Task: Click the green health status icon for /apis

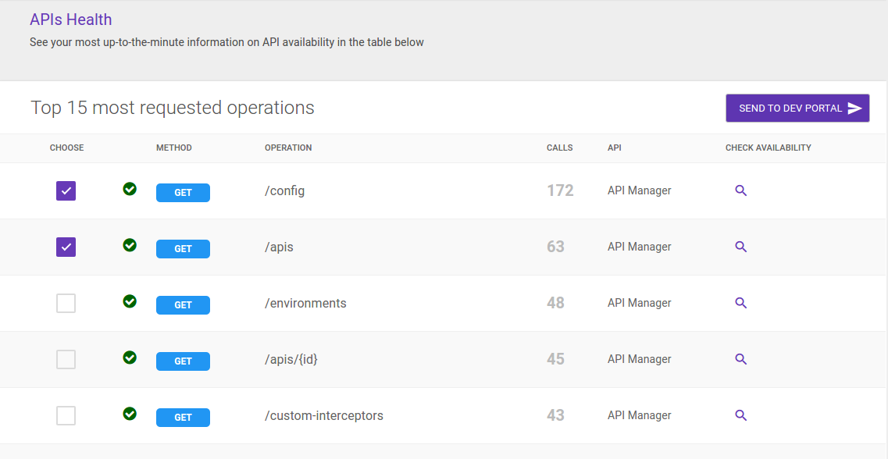Action: click(130, 245)
